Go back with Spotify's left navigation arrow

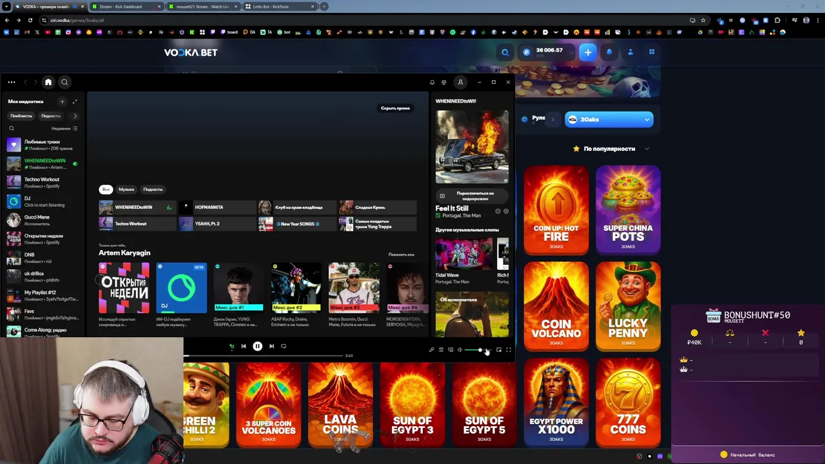pos(26,82)
